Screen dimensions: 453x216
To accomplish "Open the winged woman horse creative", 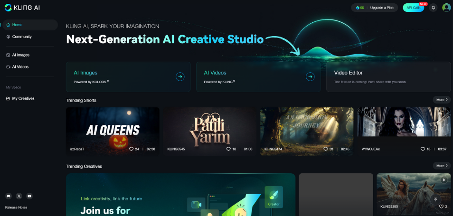I will click(x=414, y=194).
